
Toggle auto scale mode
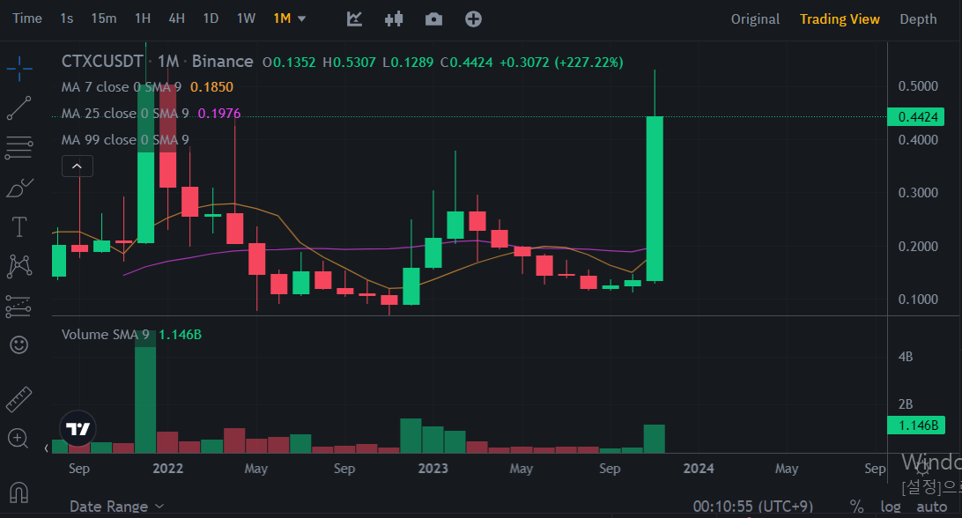(x=931, y=507)
